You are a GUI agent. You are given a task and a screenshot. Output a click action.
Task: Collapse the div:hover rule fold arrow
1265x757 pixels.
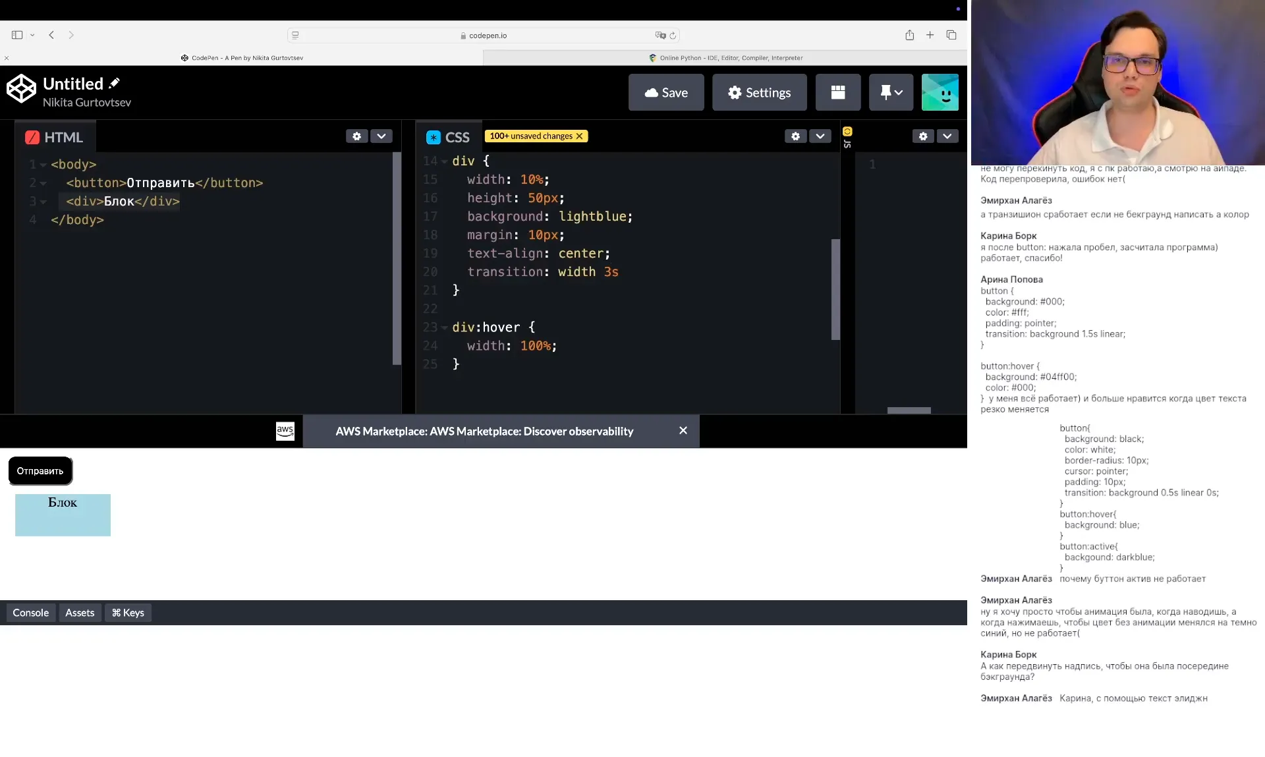445,327
